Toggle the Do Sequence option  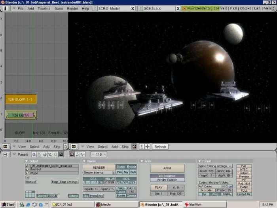tap(167, 176)
